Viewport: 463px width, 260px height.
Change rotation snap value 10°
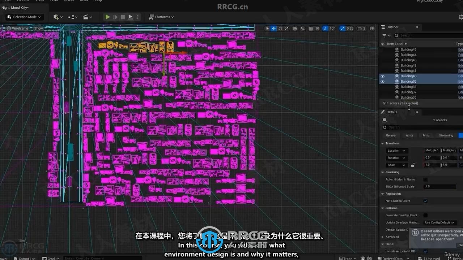332,29
